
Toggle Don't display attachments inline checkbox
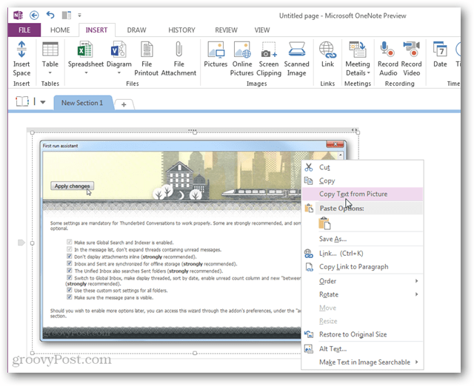tap(69, 257)
